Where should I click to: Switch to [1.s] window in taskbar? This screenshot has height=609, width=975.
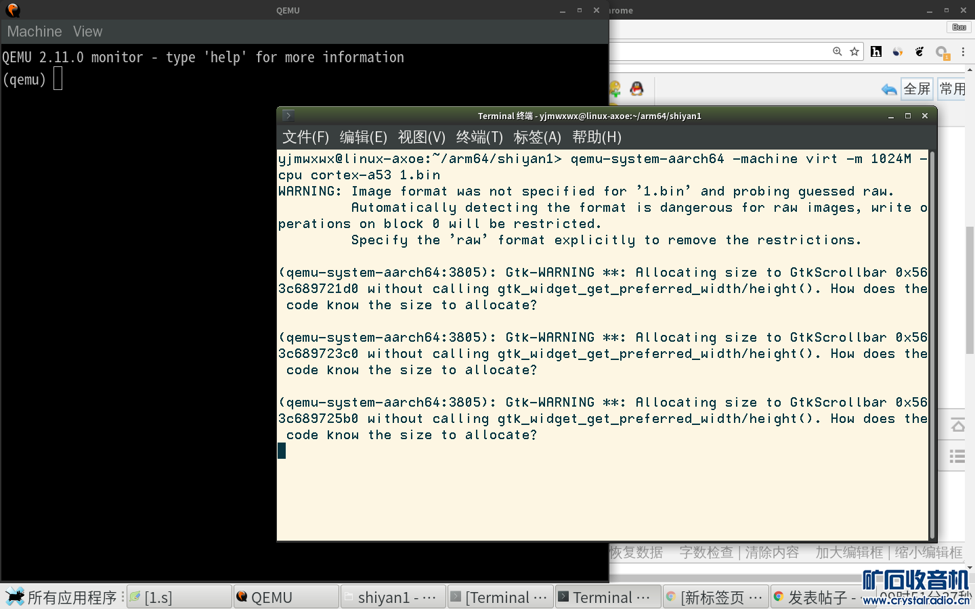[x=179, y=597]
